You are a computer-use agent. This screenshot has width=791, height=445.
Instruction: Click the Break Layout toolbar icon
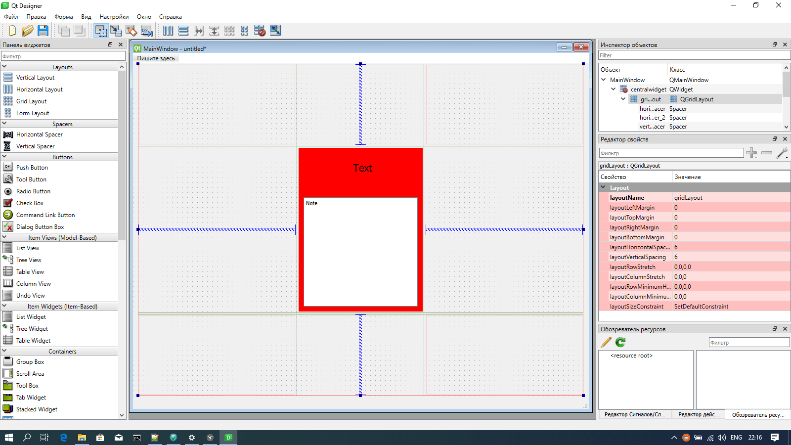(x=260, y=30)
